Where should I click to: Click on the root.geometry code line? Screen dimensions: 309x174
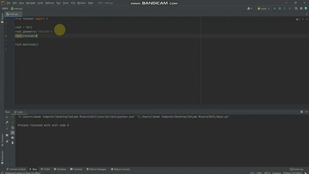click(x=34, y=31)
